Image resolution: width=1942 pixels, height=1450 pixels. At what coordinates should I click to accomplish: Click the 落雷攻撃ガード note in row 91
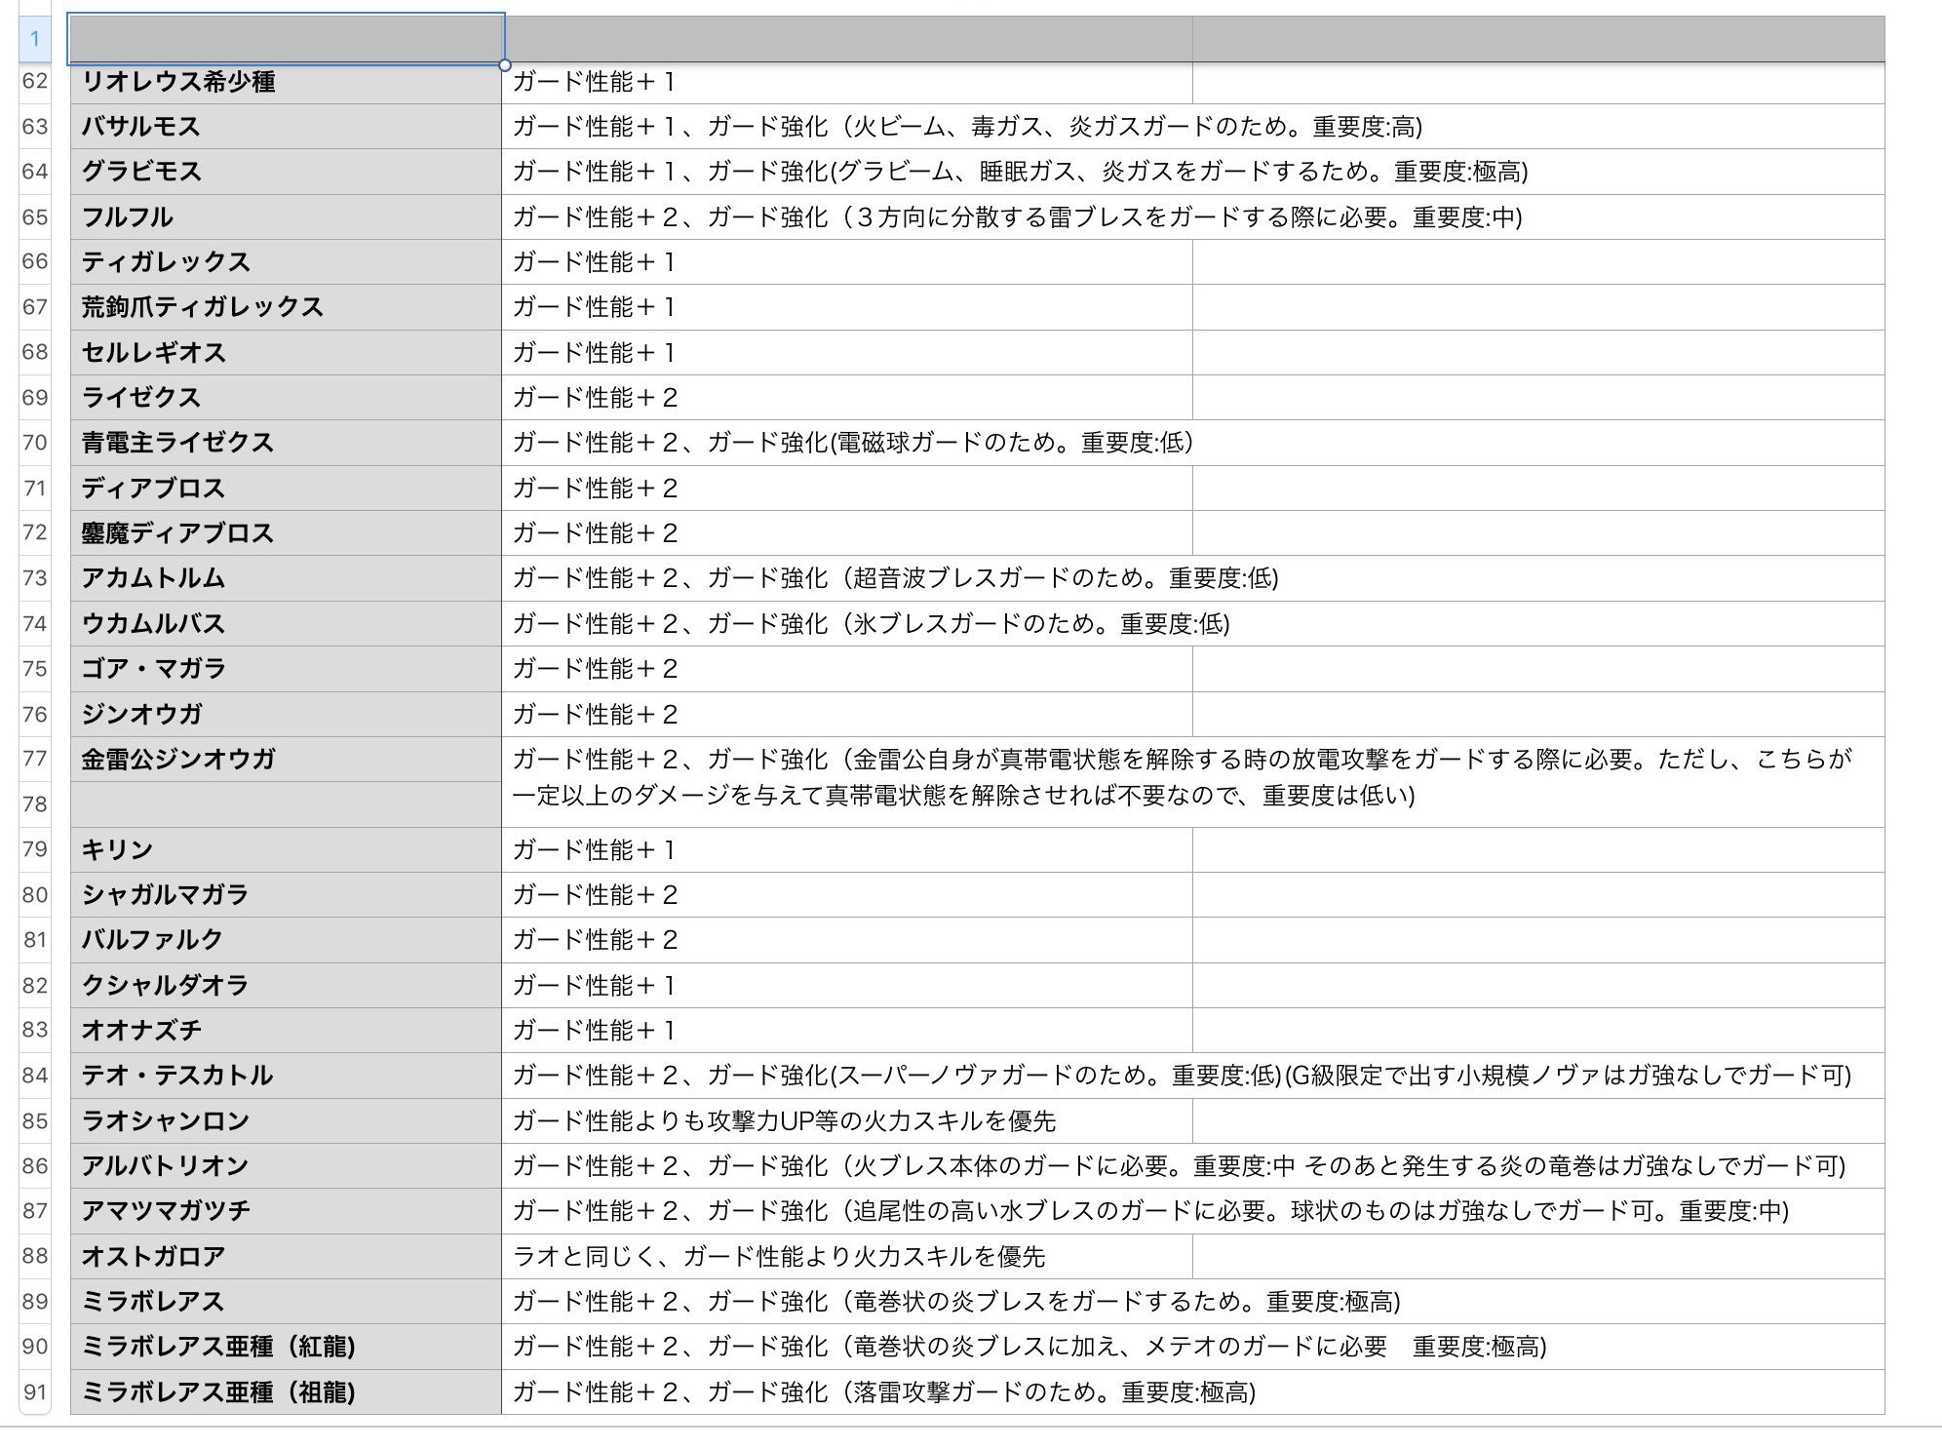click(884, 1391)
